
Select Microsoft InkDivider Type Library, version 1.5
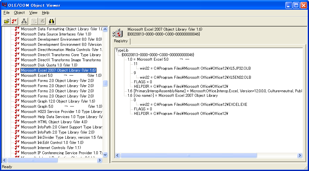click(x=62, y=137)
